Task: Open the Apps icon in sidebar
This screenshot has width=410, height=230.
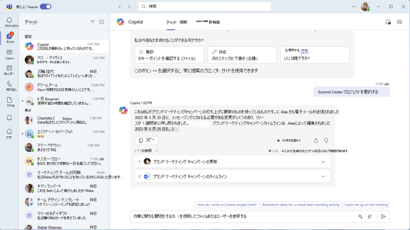Action: click(x=9, y=131)
